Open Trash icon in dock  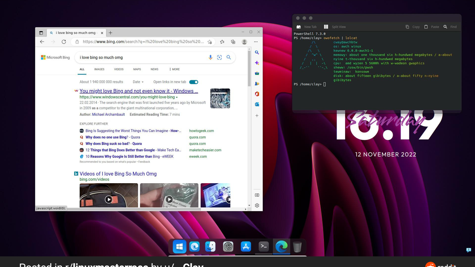(297, 246)
